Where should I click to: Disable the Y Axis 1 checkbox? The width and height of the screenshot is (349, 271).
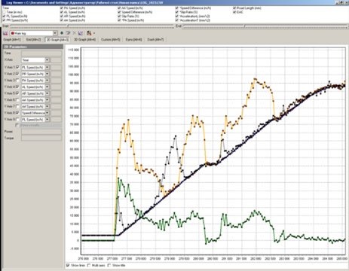[x=17, y=67]
